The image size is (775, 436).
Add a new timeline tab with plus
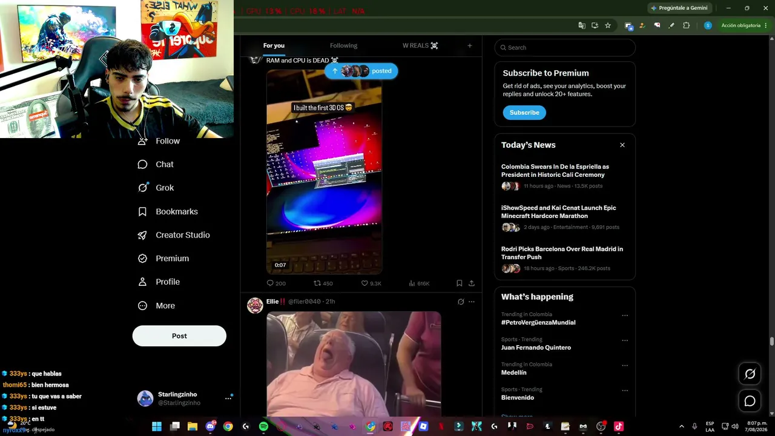point(469,45)
